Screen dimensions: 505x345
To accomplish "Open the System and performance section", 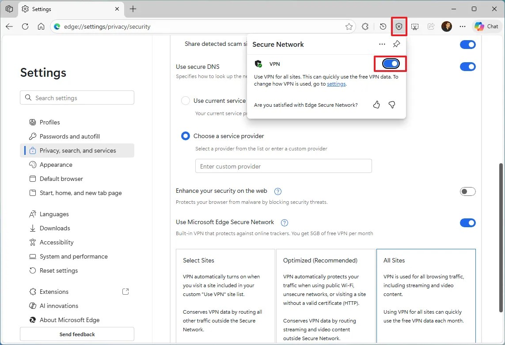I will [x=73, y=256].
